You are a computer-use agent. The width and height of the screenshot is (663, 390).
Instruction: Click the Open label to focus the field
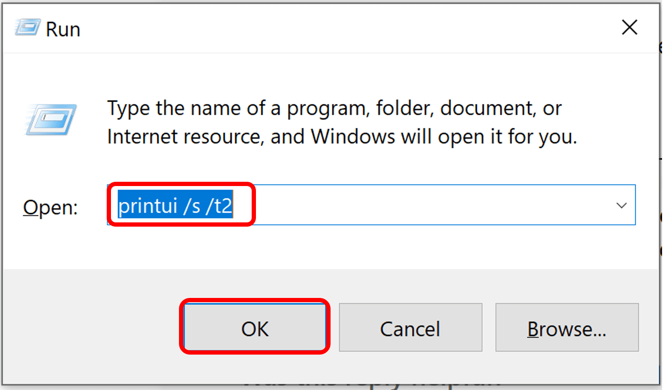click(50, 207)
